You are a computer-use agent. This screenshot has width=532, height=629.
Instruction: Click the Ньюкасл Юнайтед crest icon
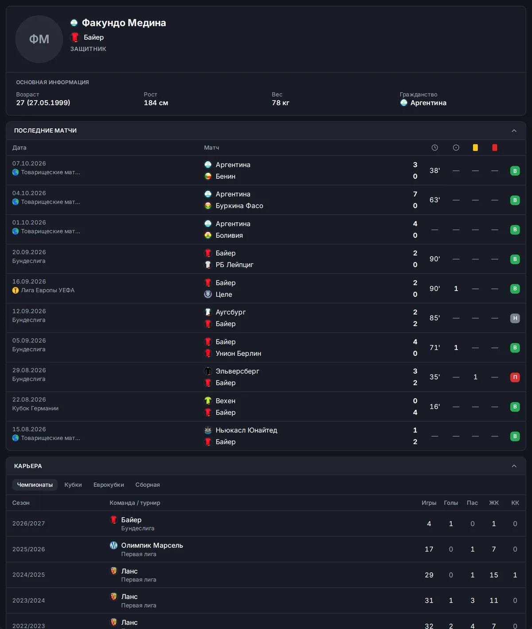(x=208, y=430)
